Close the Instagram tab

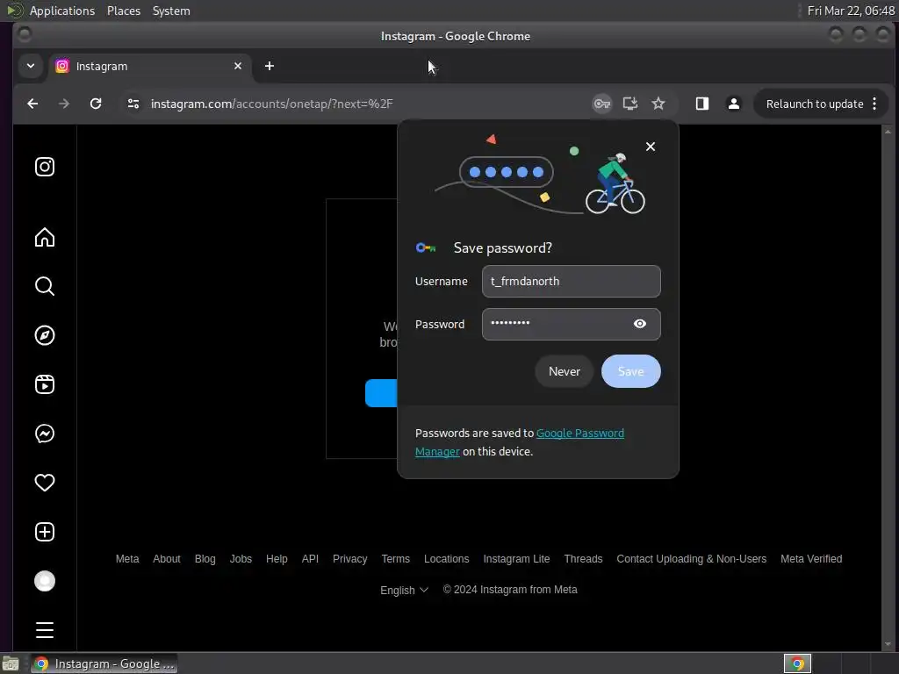click(x=238, y=66)
